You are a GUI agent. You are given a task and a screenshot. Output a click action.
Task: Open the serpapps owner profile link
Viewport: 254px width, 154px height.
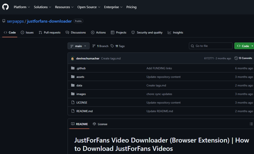click(x=15, y=21)
